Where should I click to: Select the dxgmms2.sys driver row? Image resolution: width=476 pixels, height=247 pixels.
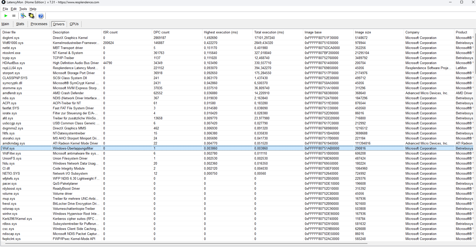(237, 128)
